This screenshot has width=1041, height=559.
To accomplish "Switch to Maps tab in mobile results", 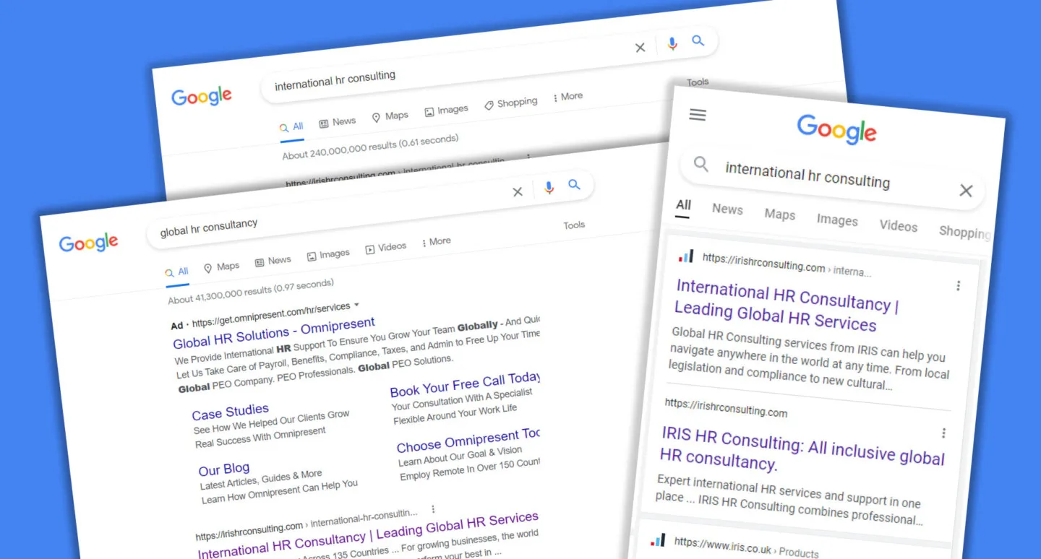I will pos(779,214).
